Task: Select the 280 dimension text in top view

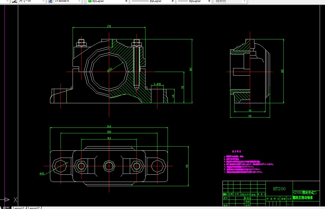Action: pos(109,132)
